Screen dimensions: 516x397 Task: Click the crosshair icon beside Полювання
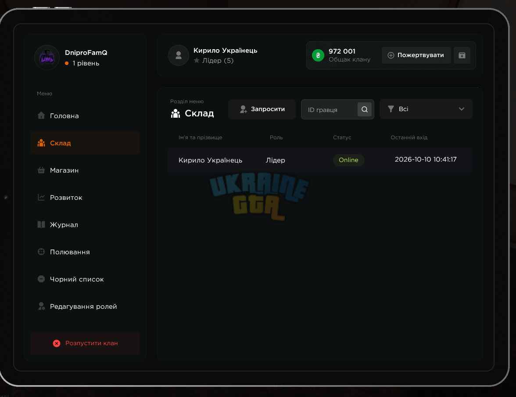click(41, 252)
